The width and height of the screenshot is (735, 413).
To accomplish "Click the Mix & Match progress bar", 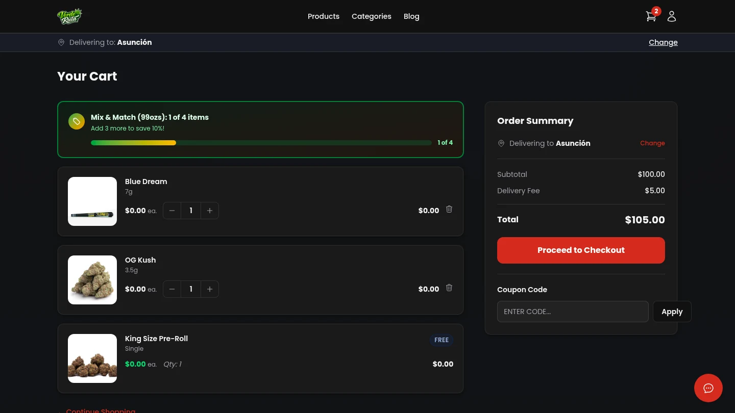I will (261, 143).
